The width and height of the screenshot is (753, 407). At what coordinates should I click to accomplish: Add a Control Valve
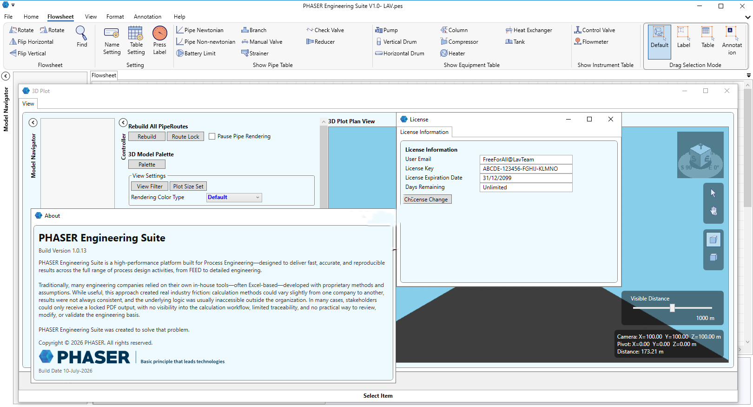[x=594, y=30]
